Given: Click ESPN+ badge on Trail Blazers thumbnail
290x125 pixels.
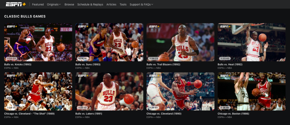Looking at the screenshot, I should click(154, 27).
